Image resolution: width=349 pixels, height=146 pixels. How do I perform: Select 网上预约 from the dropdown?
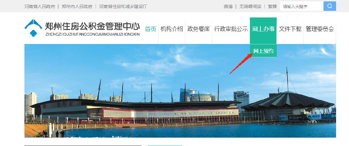pos(263,51)
